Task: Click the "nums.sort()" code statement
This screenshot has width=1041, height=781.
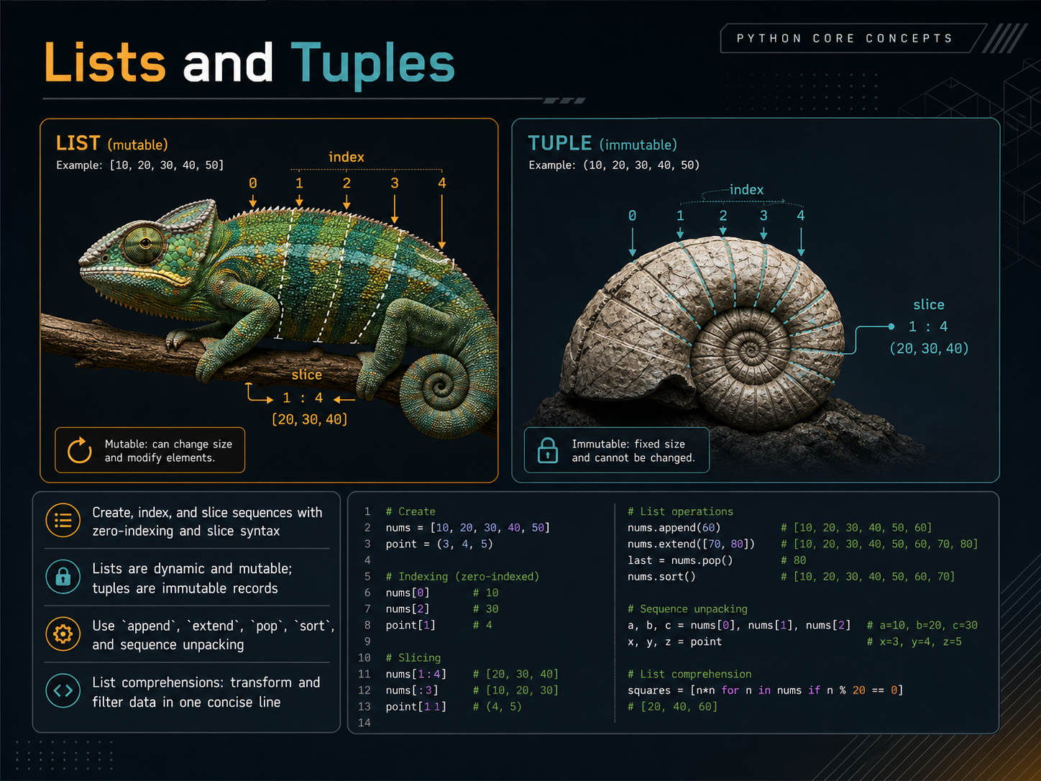Action: [x=661, y=577]
